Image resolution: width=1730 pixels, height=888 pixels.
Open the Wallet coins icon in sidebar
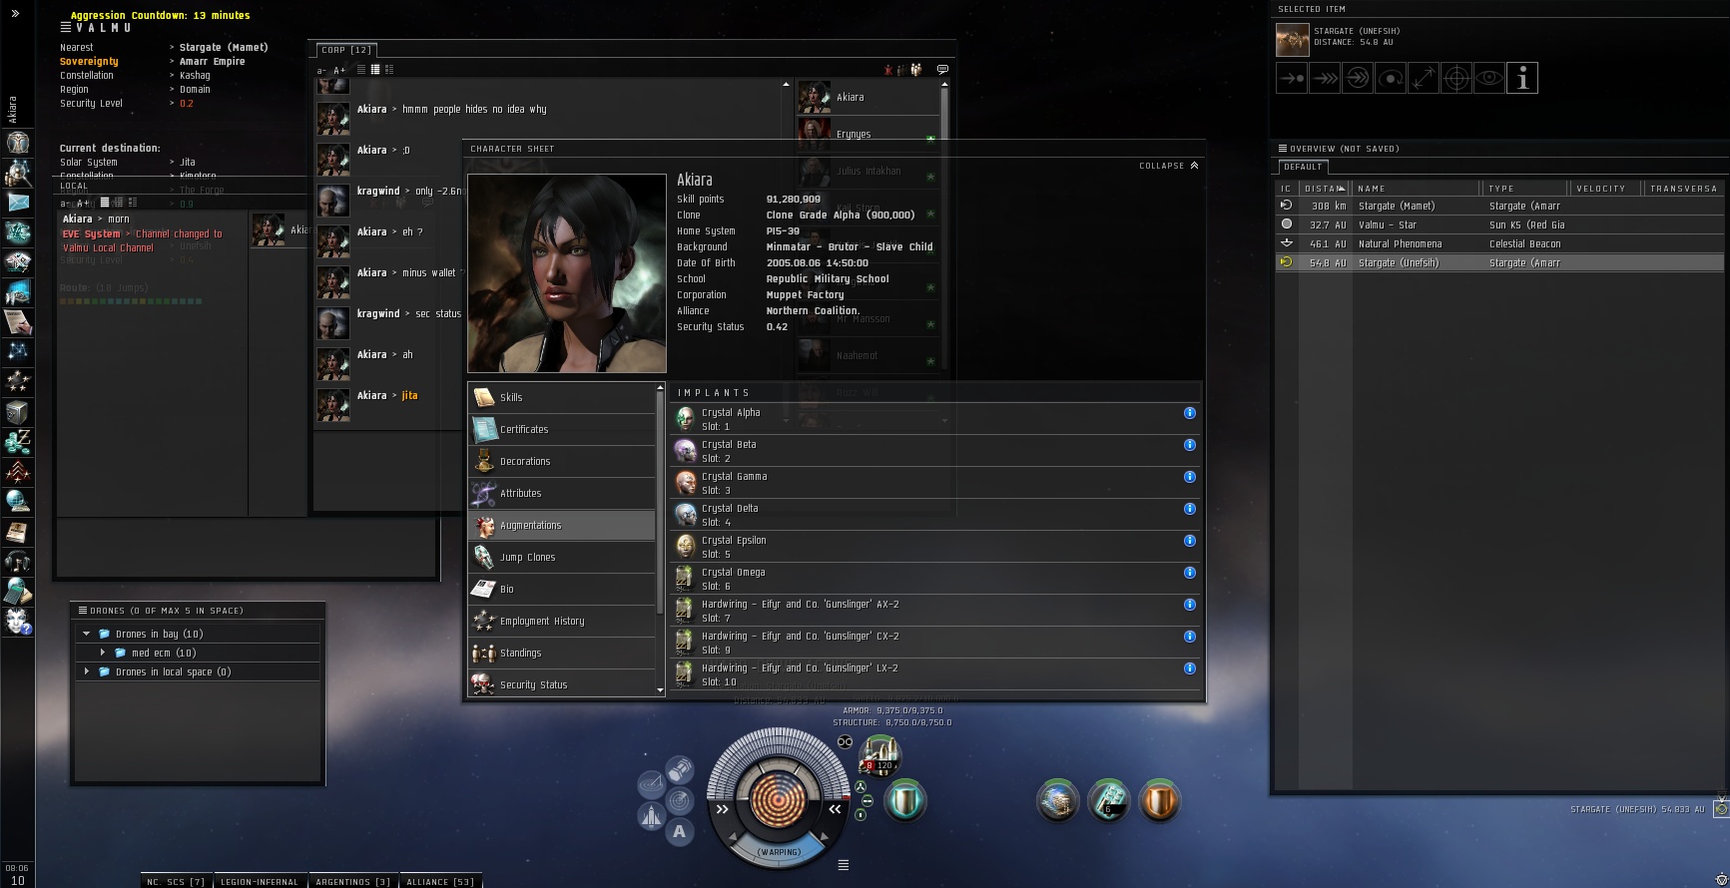coord(18,442)
